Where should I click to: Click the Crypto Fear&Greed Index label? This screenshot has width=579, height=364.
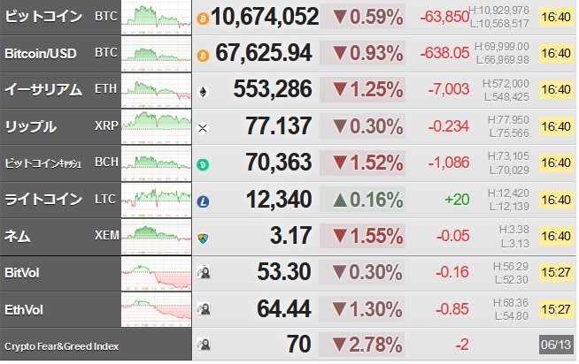pos(61,346)
